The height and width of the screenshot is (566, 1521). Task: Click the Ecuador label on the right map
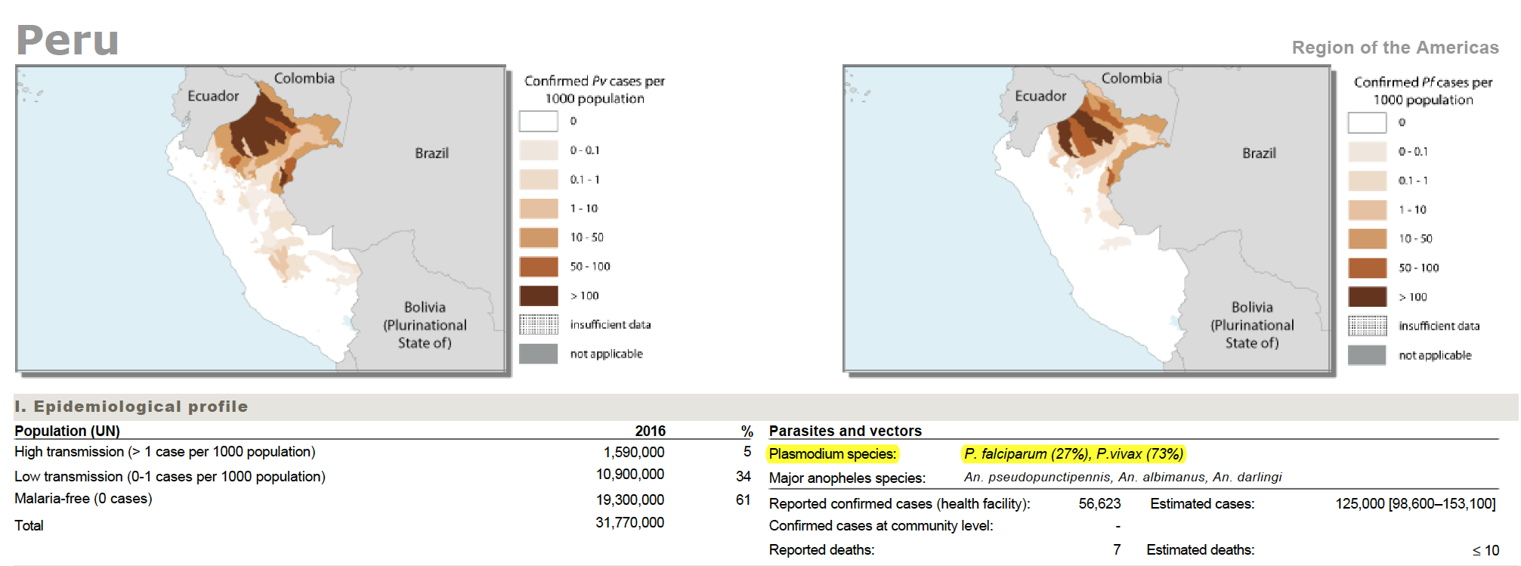[1040, 96]
